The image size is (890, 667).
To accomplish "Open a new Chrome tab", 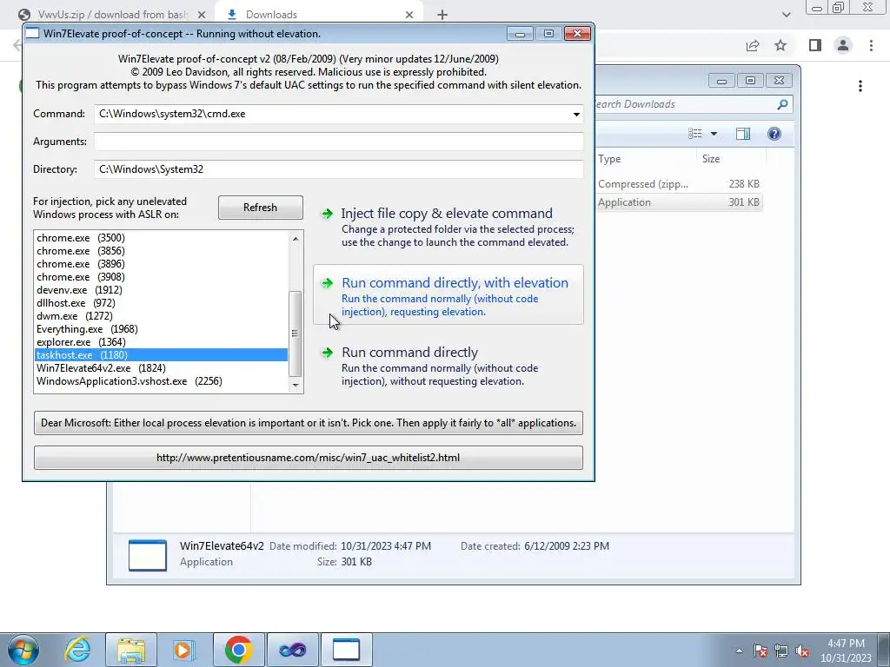I will tap(442, 15).
